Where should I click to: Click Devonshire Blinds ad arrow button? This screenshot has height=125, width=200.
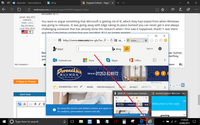pyautogui.click(x=157, y=74)
